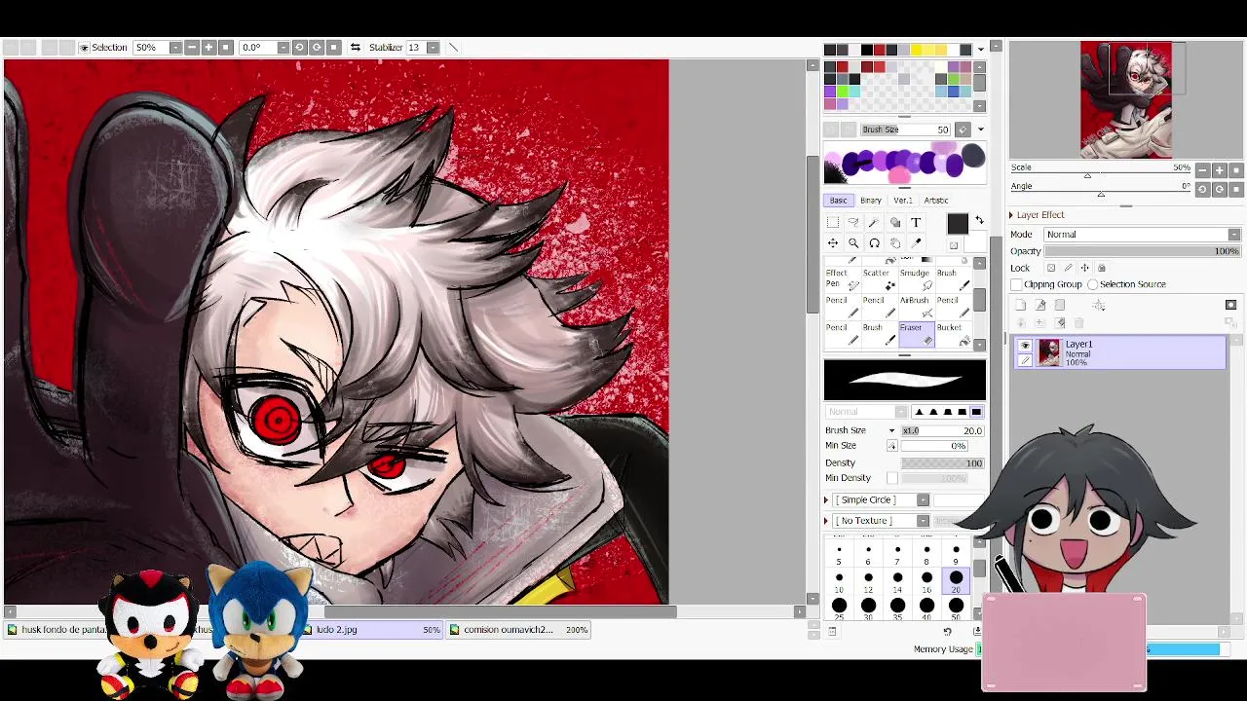Viewport: 1247px width, 701px height.
Task: Select the Text tool
Action: (x=916, y=223)
